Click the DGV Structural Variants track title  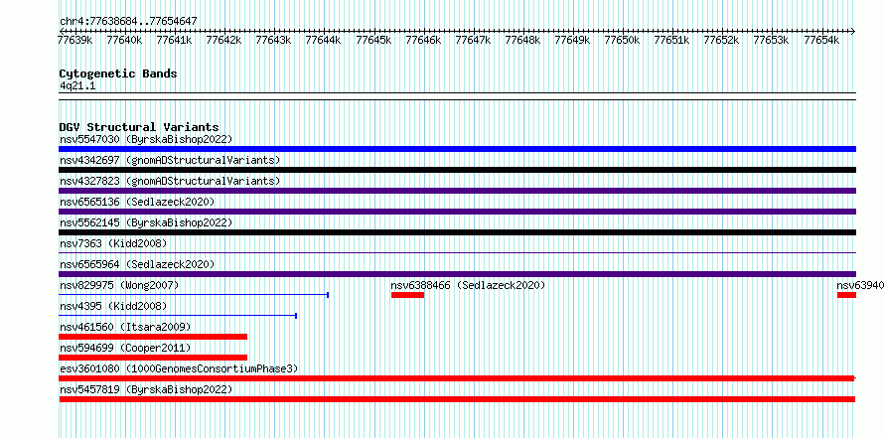coord(139,127)
